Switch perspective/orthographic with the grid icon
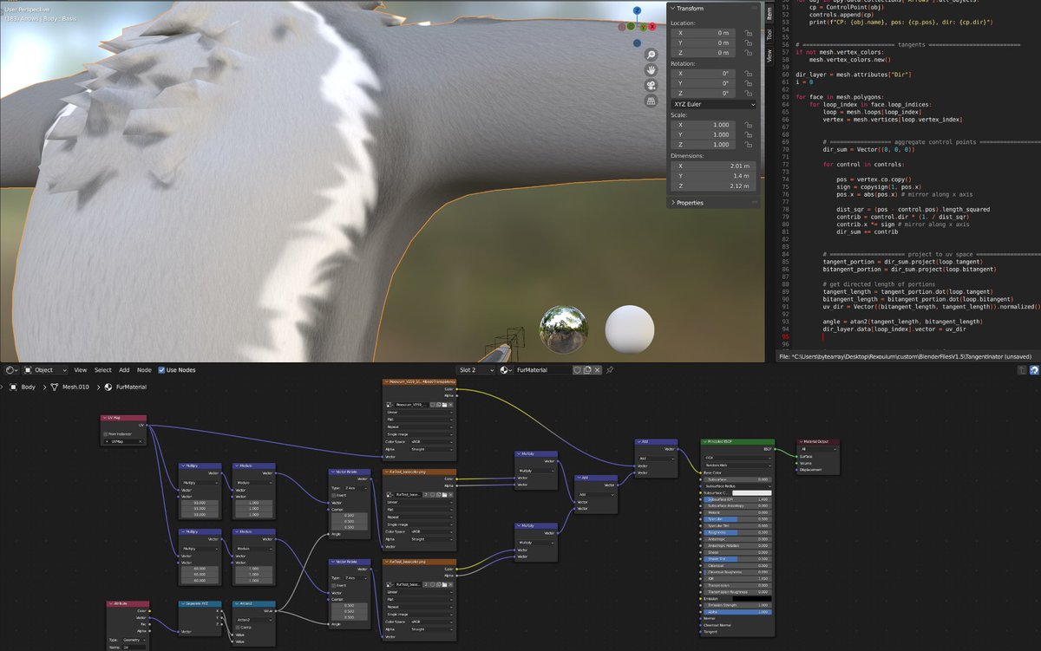Image resolution: width=1041 pixels, height=651 pixels. [x=651, y=101]
